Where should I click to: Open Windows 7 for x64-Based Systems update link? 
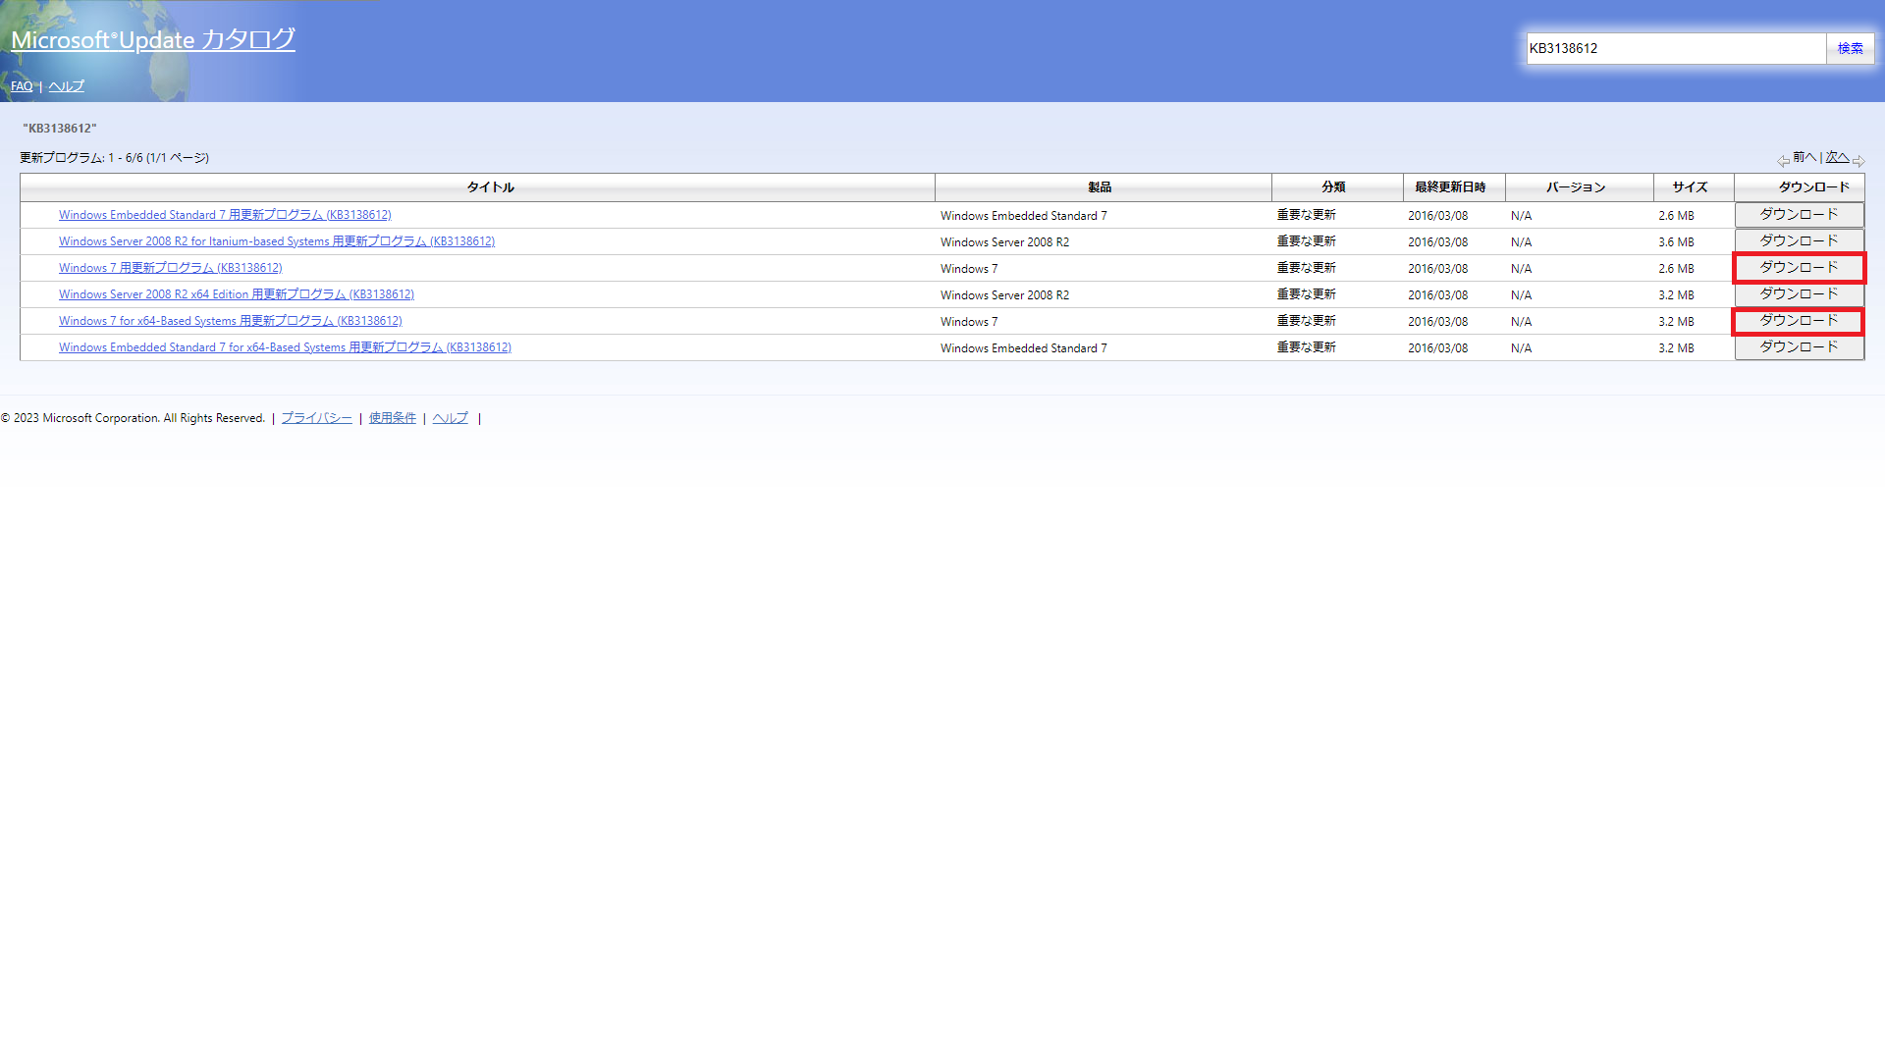[x=231, y=321]
